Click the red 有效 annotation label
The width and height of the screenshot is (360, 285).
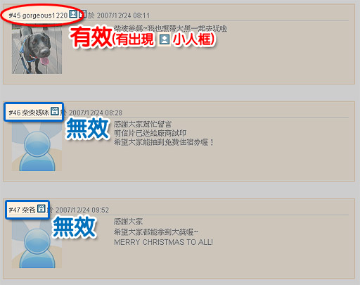click(91, 37)
